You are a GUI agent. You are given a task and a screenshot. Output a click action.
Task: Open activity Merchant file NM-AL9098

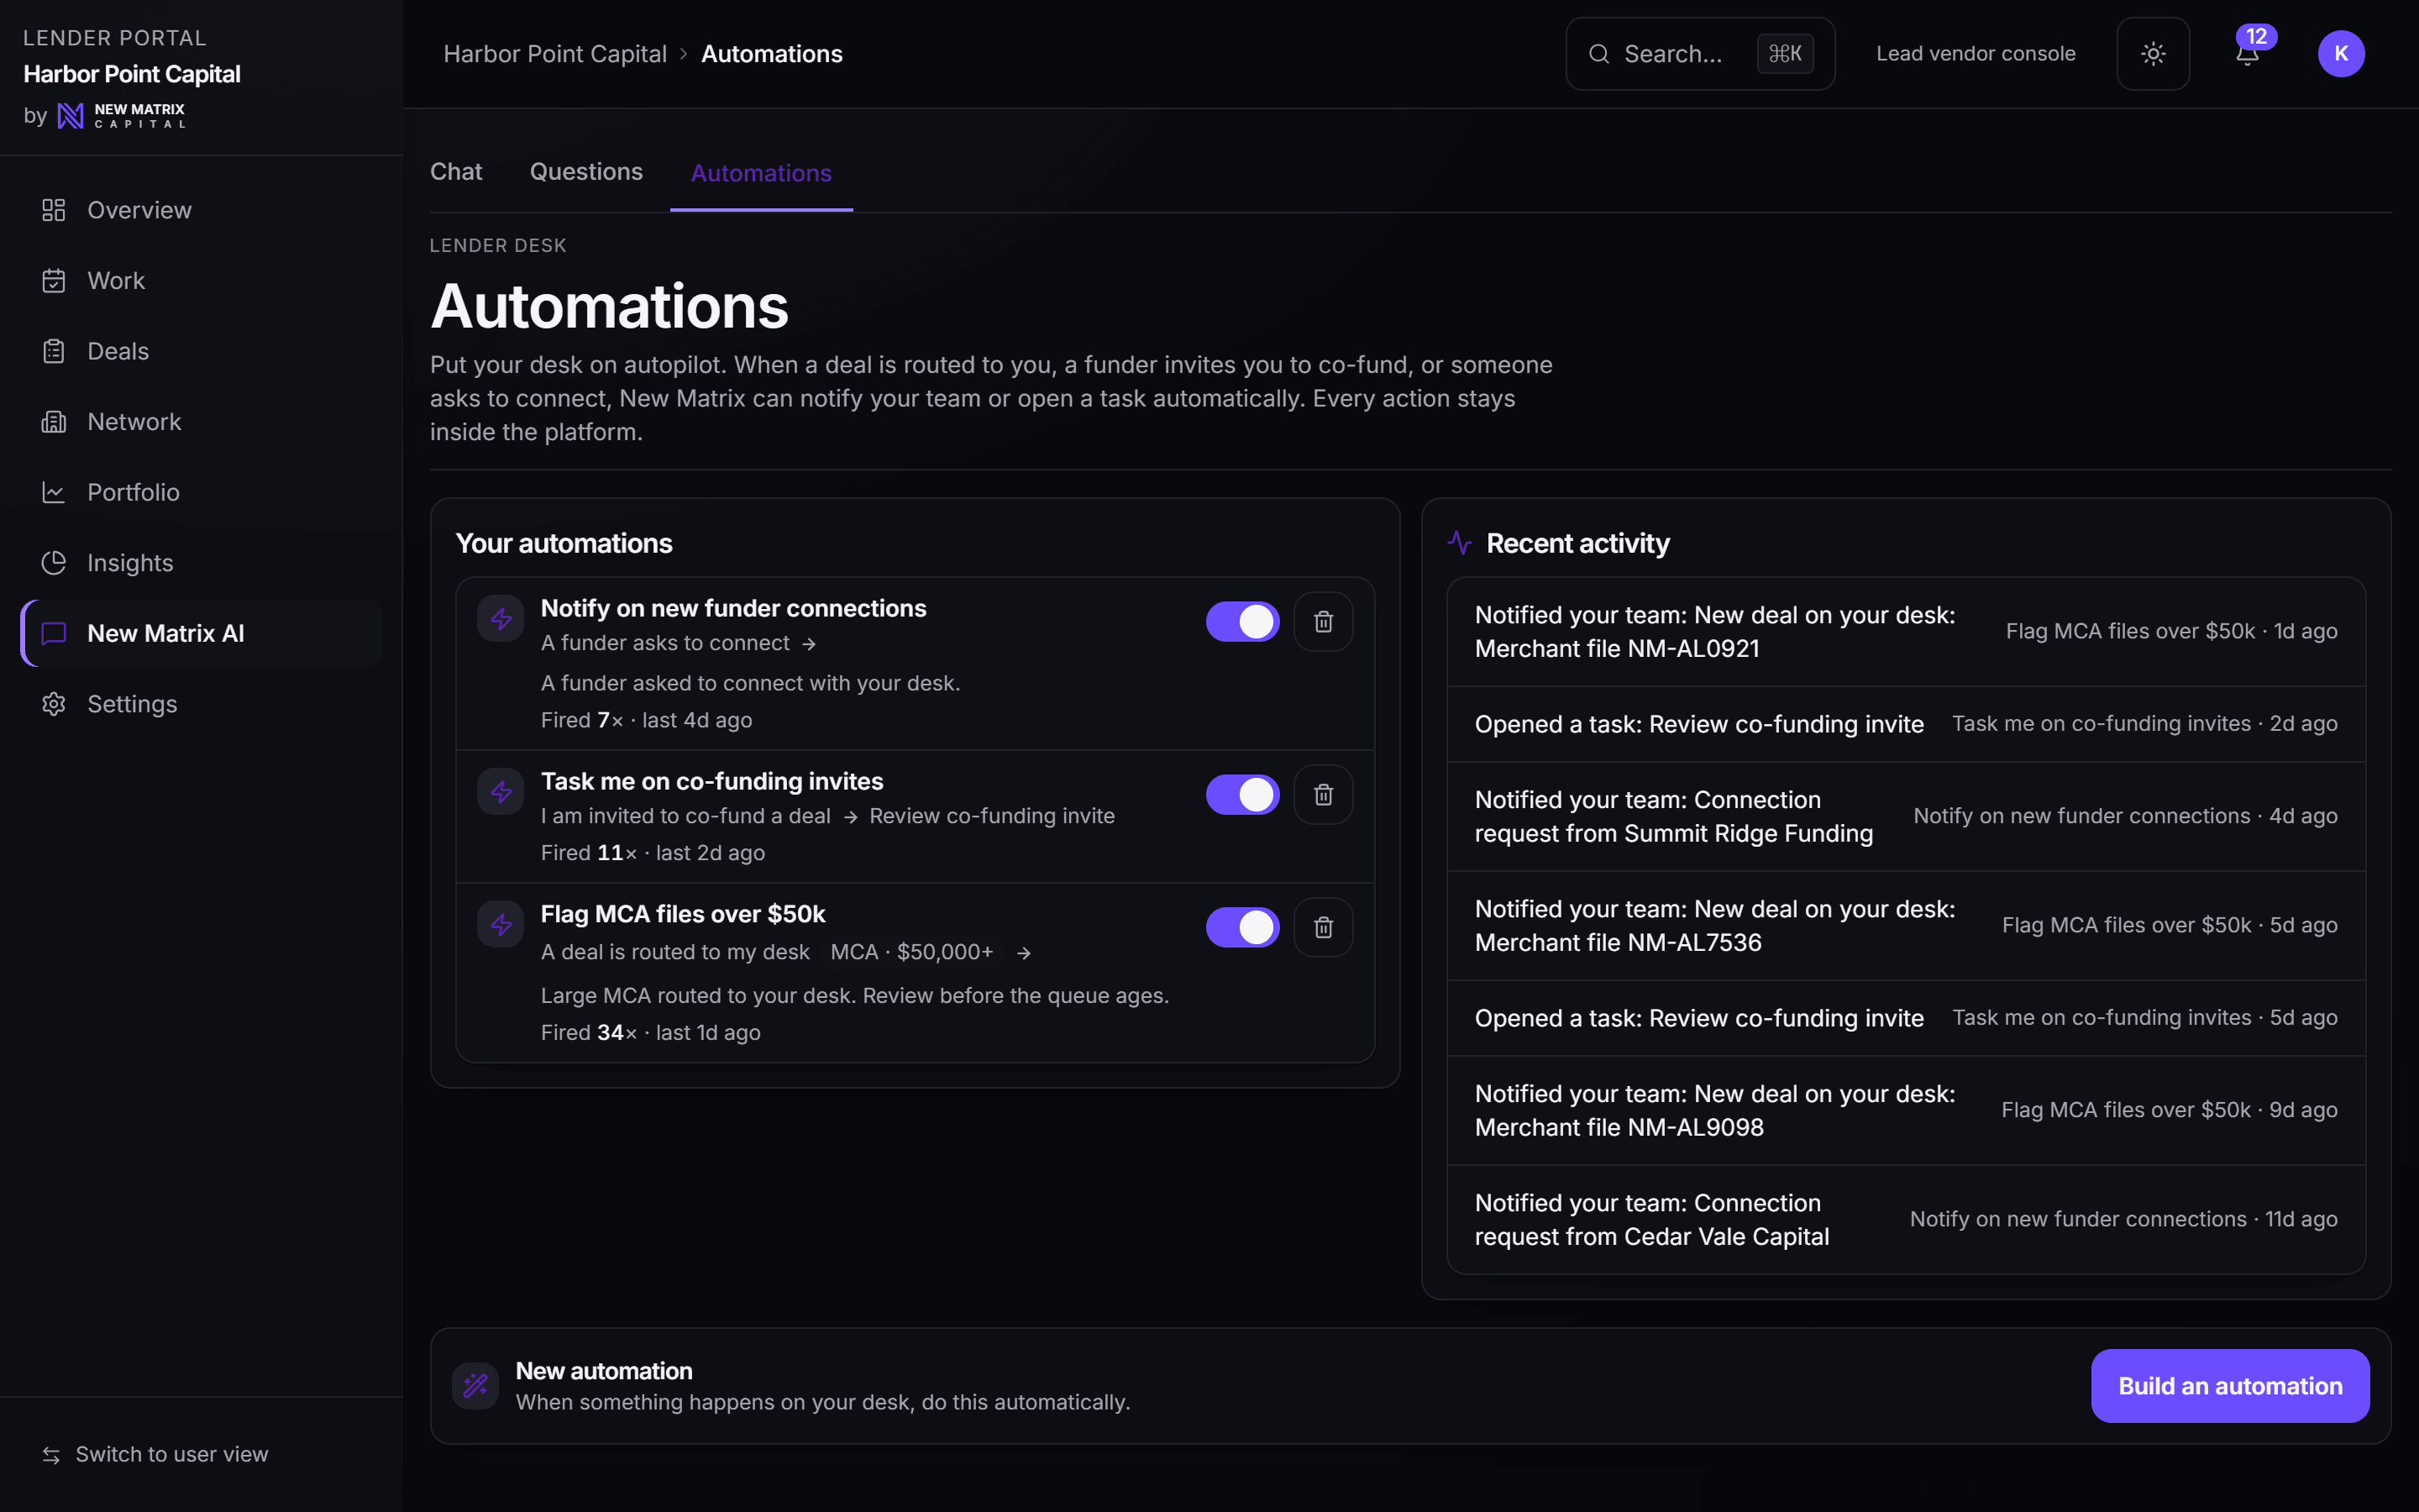[1906, 1111]
